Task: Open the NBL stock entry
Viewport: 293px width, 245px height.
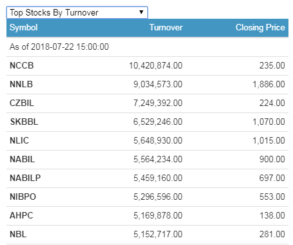Action: 18,234
